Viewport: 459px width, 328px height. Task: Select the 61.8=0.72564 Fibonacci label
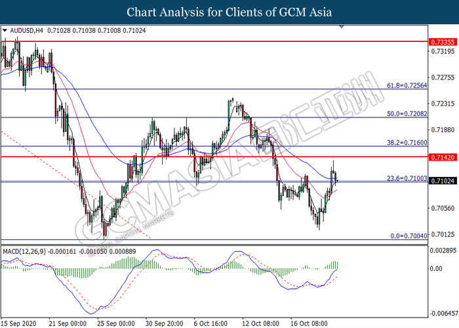[407, 85]
